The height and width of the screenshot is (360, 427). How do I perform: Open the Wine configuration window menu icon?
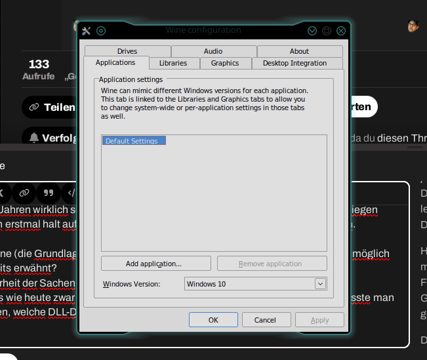[x=87, y=31]
